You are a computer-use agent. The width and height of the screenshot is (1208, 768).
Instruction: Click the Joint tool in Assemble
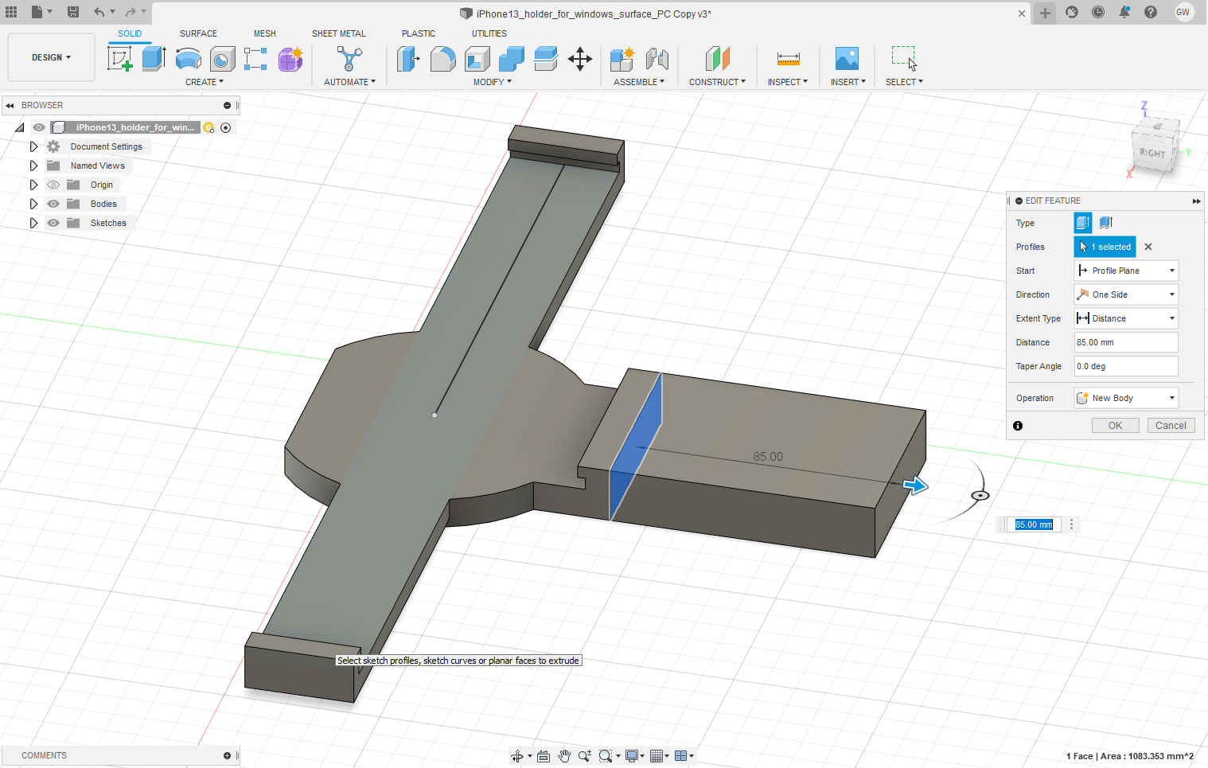pyautogui.click(x=657, y=59)
